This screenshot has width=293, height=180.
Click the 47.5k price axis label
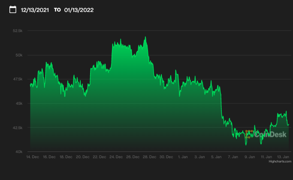click(18, 79)
